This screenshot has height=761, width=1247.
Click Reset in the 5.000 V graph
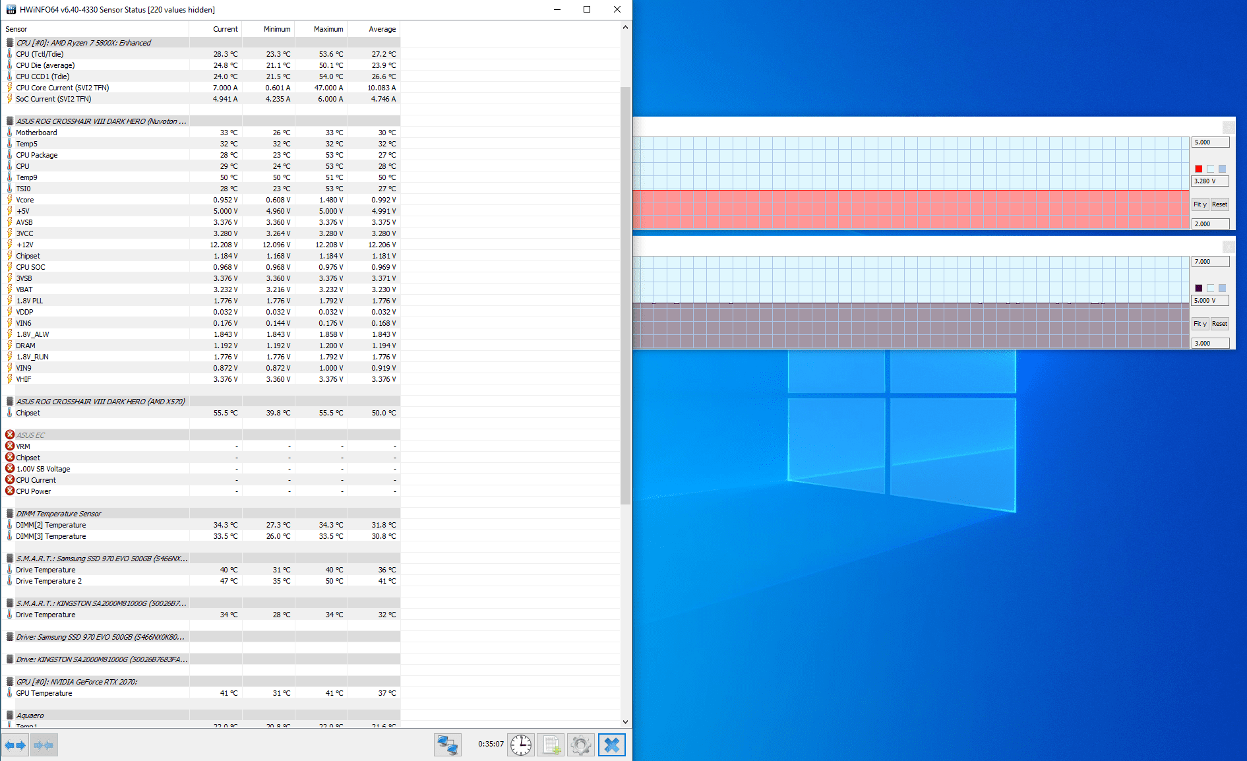point(1219,324)
